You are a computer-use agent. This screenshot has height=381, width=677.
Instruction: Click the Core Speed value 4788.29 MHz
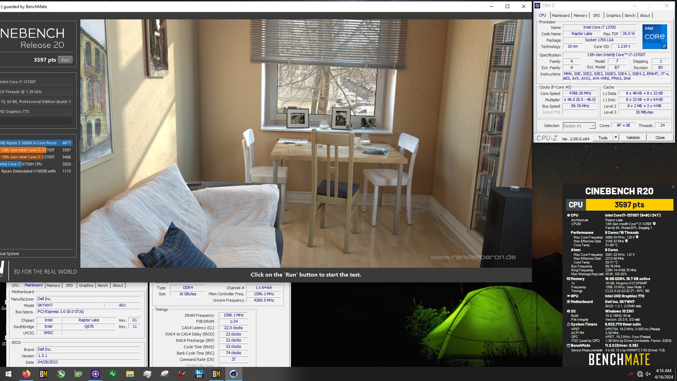point(580,93)
